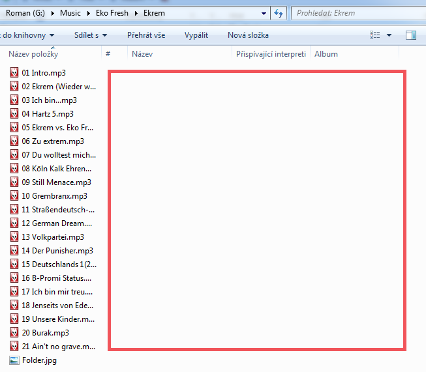This screenshot has height=372, width=426.
Task: Sort by the Album column header
Action: coord(326,54)
